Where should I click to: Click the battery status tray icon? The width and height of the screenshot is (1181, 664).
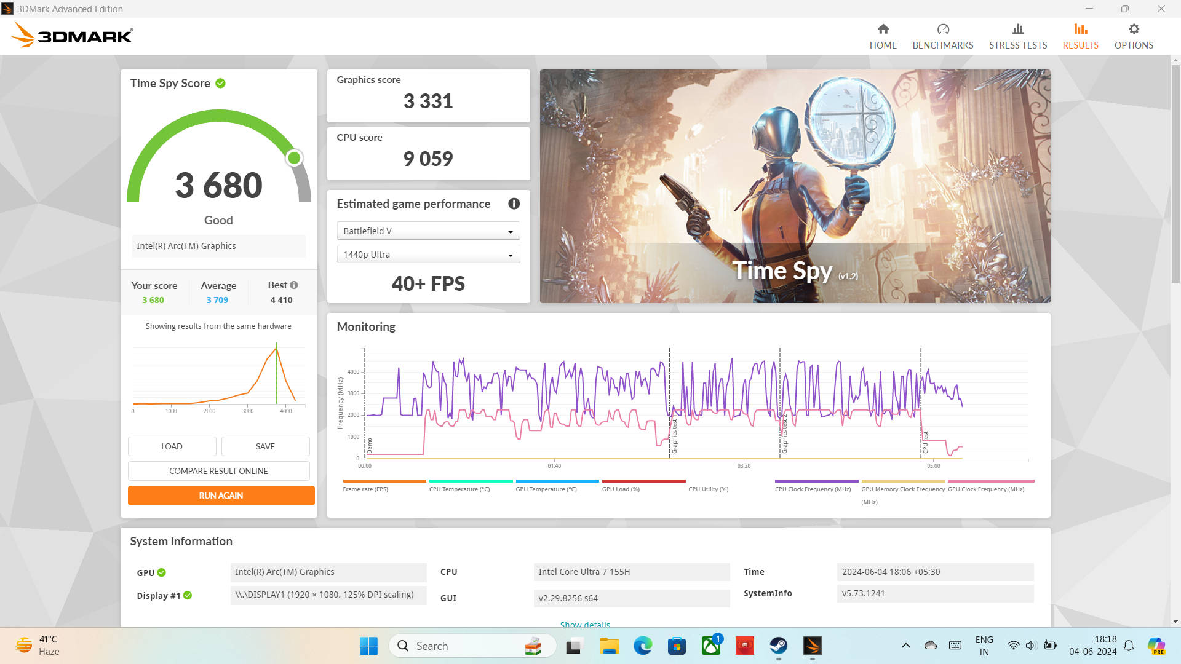click(1050, 646)
